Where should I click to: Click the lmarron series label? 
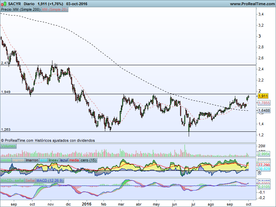32,160
